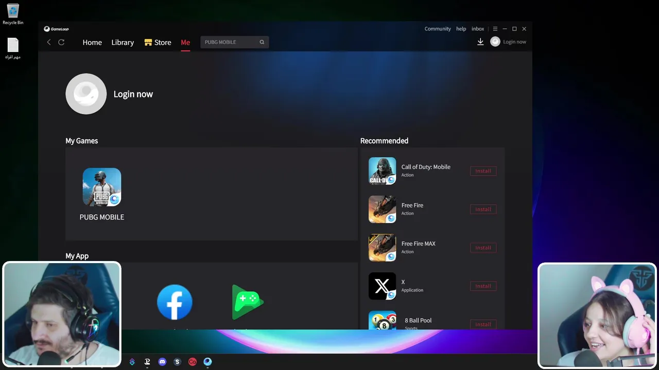Screen dimensions: 659x370
Task: Install Free Fire
Action: (x=483, y=209)
